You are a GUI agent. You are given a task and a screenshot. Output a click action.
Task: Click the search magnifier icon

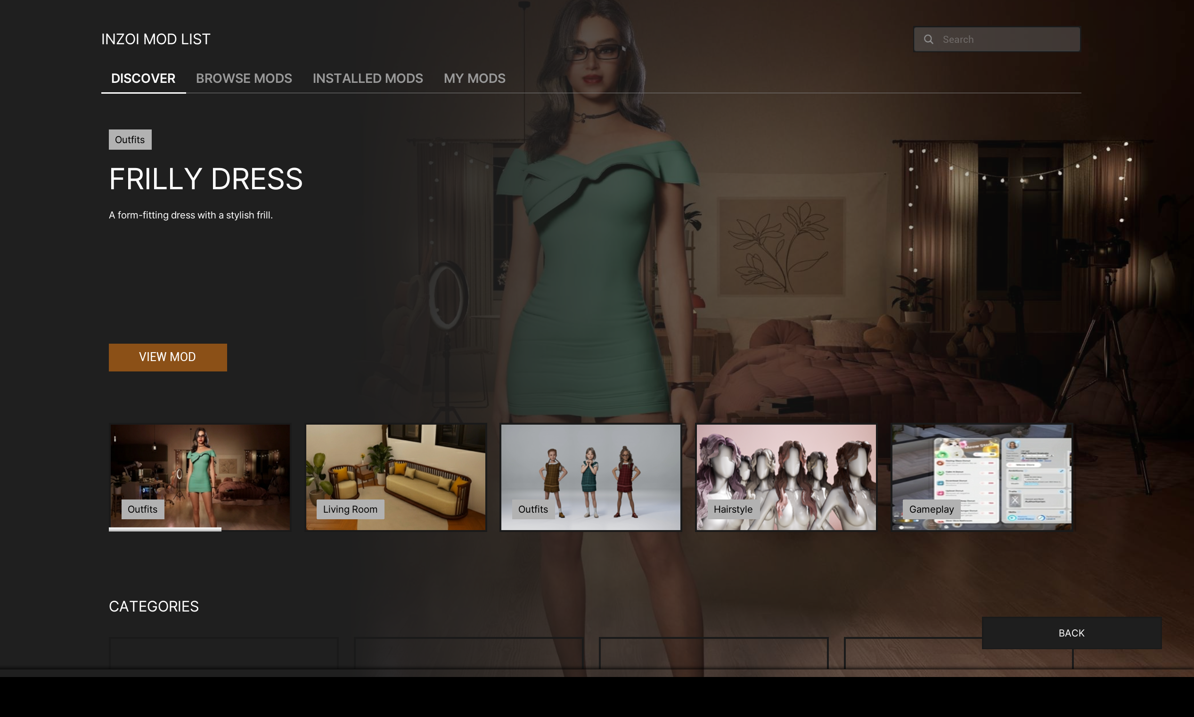click(928, 40)
